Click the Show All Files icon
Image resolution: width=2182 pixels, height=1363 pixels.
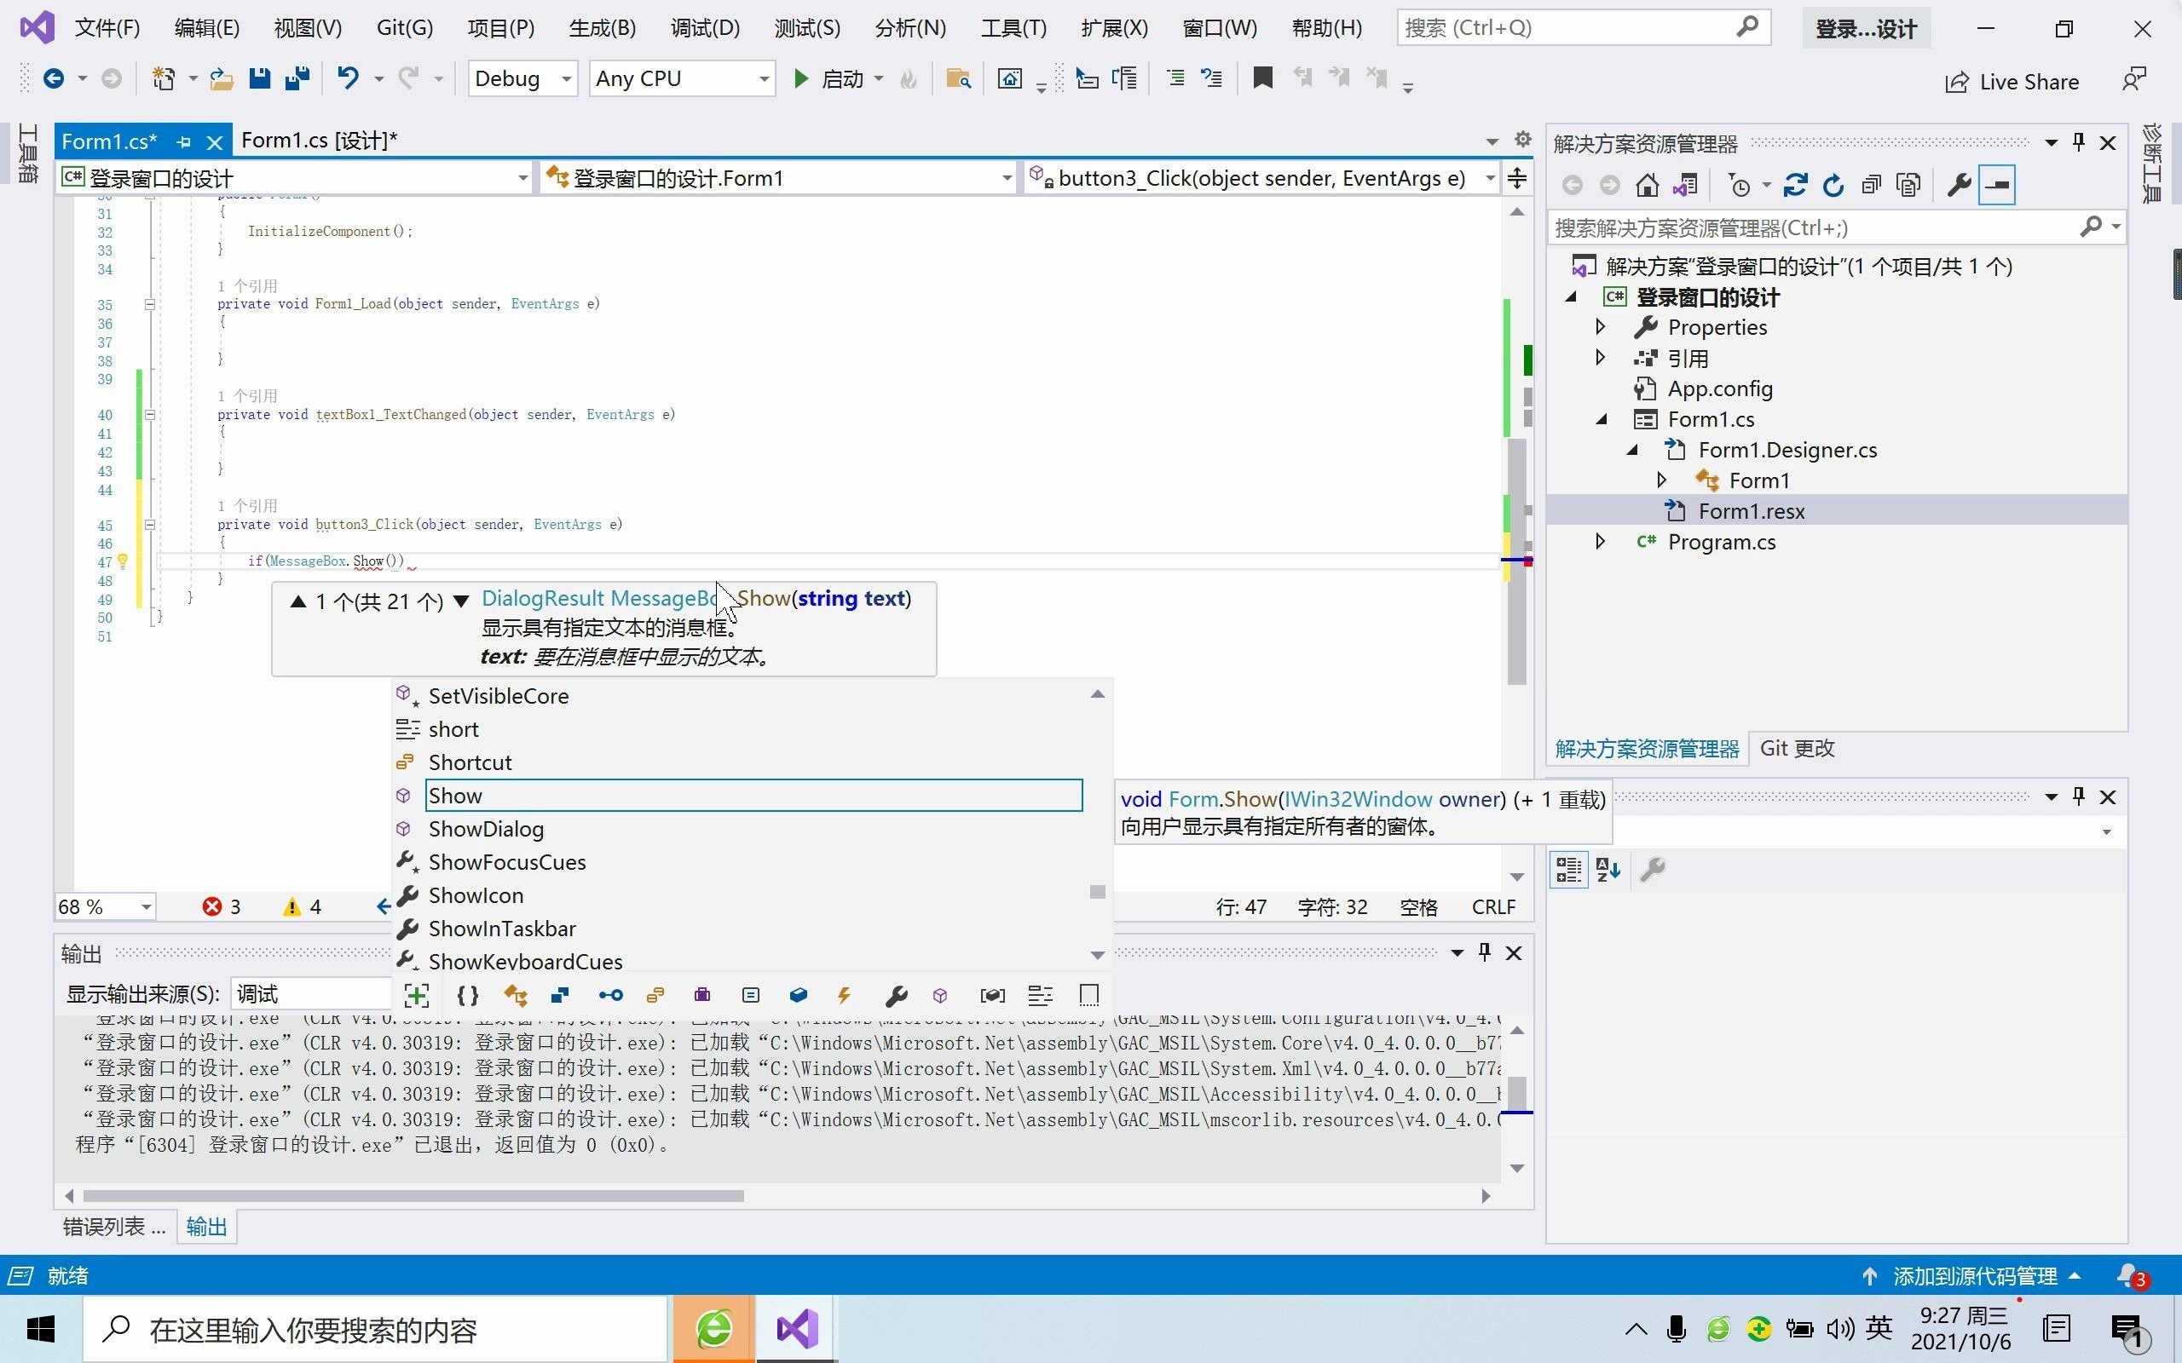(1908, 186)
